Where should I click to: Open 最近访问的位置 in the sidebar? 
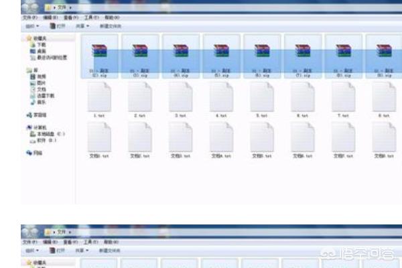pyautogui.click(x=49, y=58)
